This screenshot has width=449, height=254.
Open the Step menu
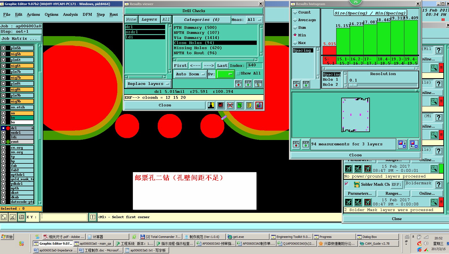point(101,15)
